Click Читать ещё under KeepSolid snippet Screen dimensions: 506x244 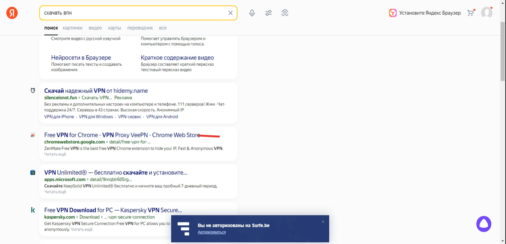pyautogui.click(x=55, y=192)
